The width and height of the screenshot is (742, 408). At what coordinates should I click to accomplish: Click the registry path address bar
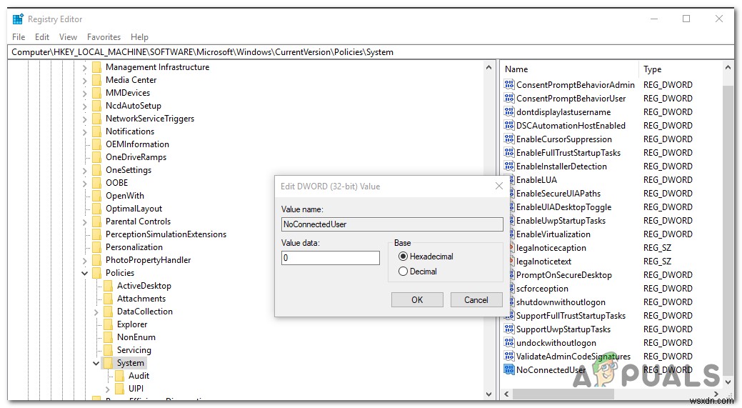pos(371,52)
